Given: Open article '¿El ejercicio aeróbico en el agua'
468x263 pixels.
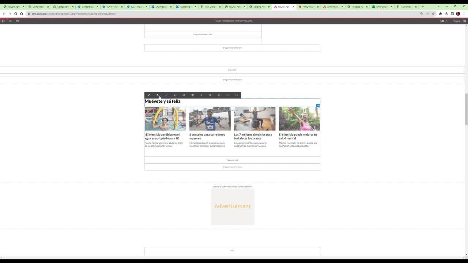Looking at the screenshot, I should tap(162, 136).
